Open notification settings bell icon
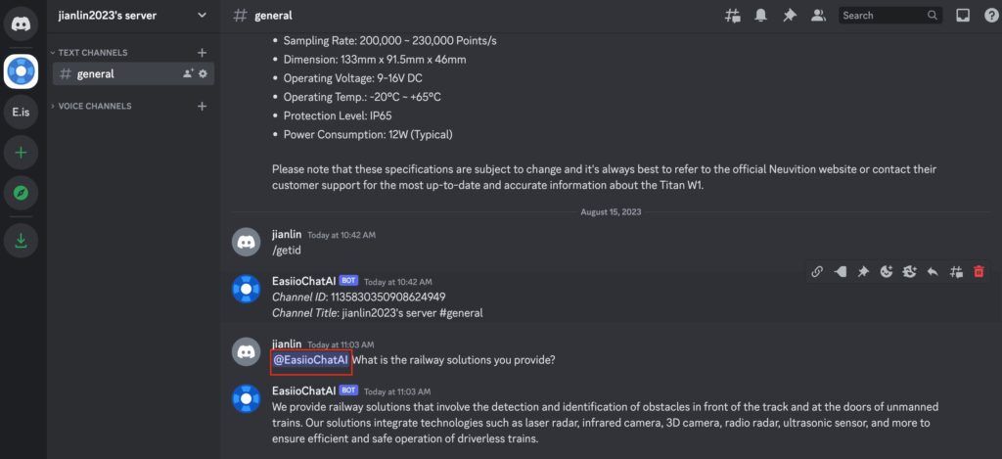1002x459 pixels. click(760, 16)
